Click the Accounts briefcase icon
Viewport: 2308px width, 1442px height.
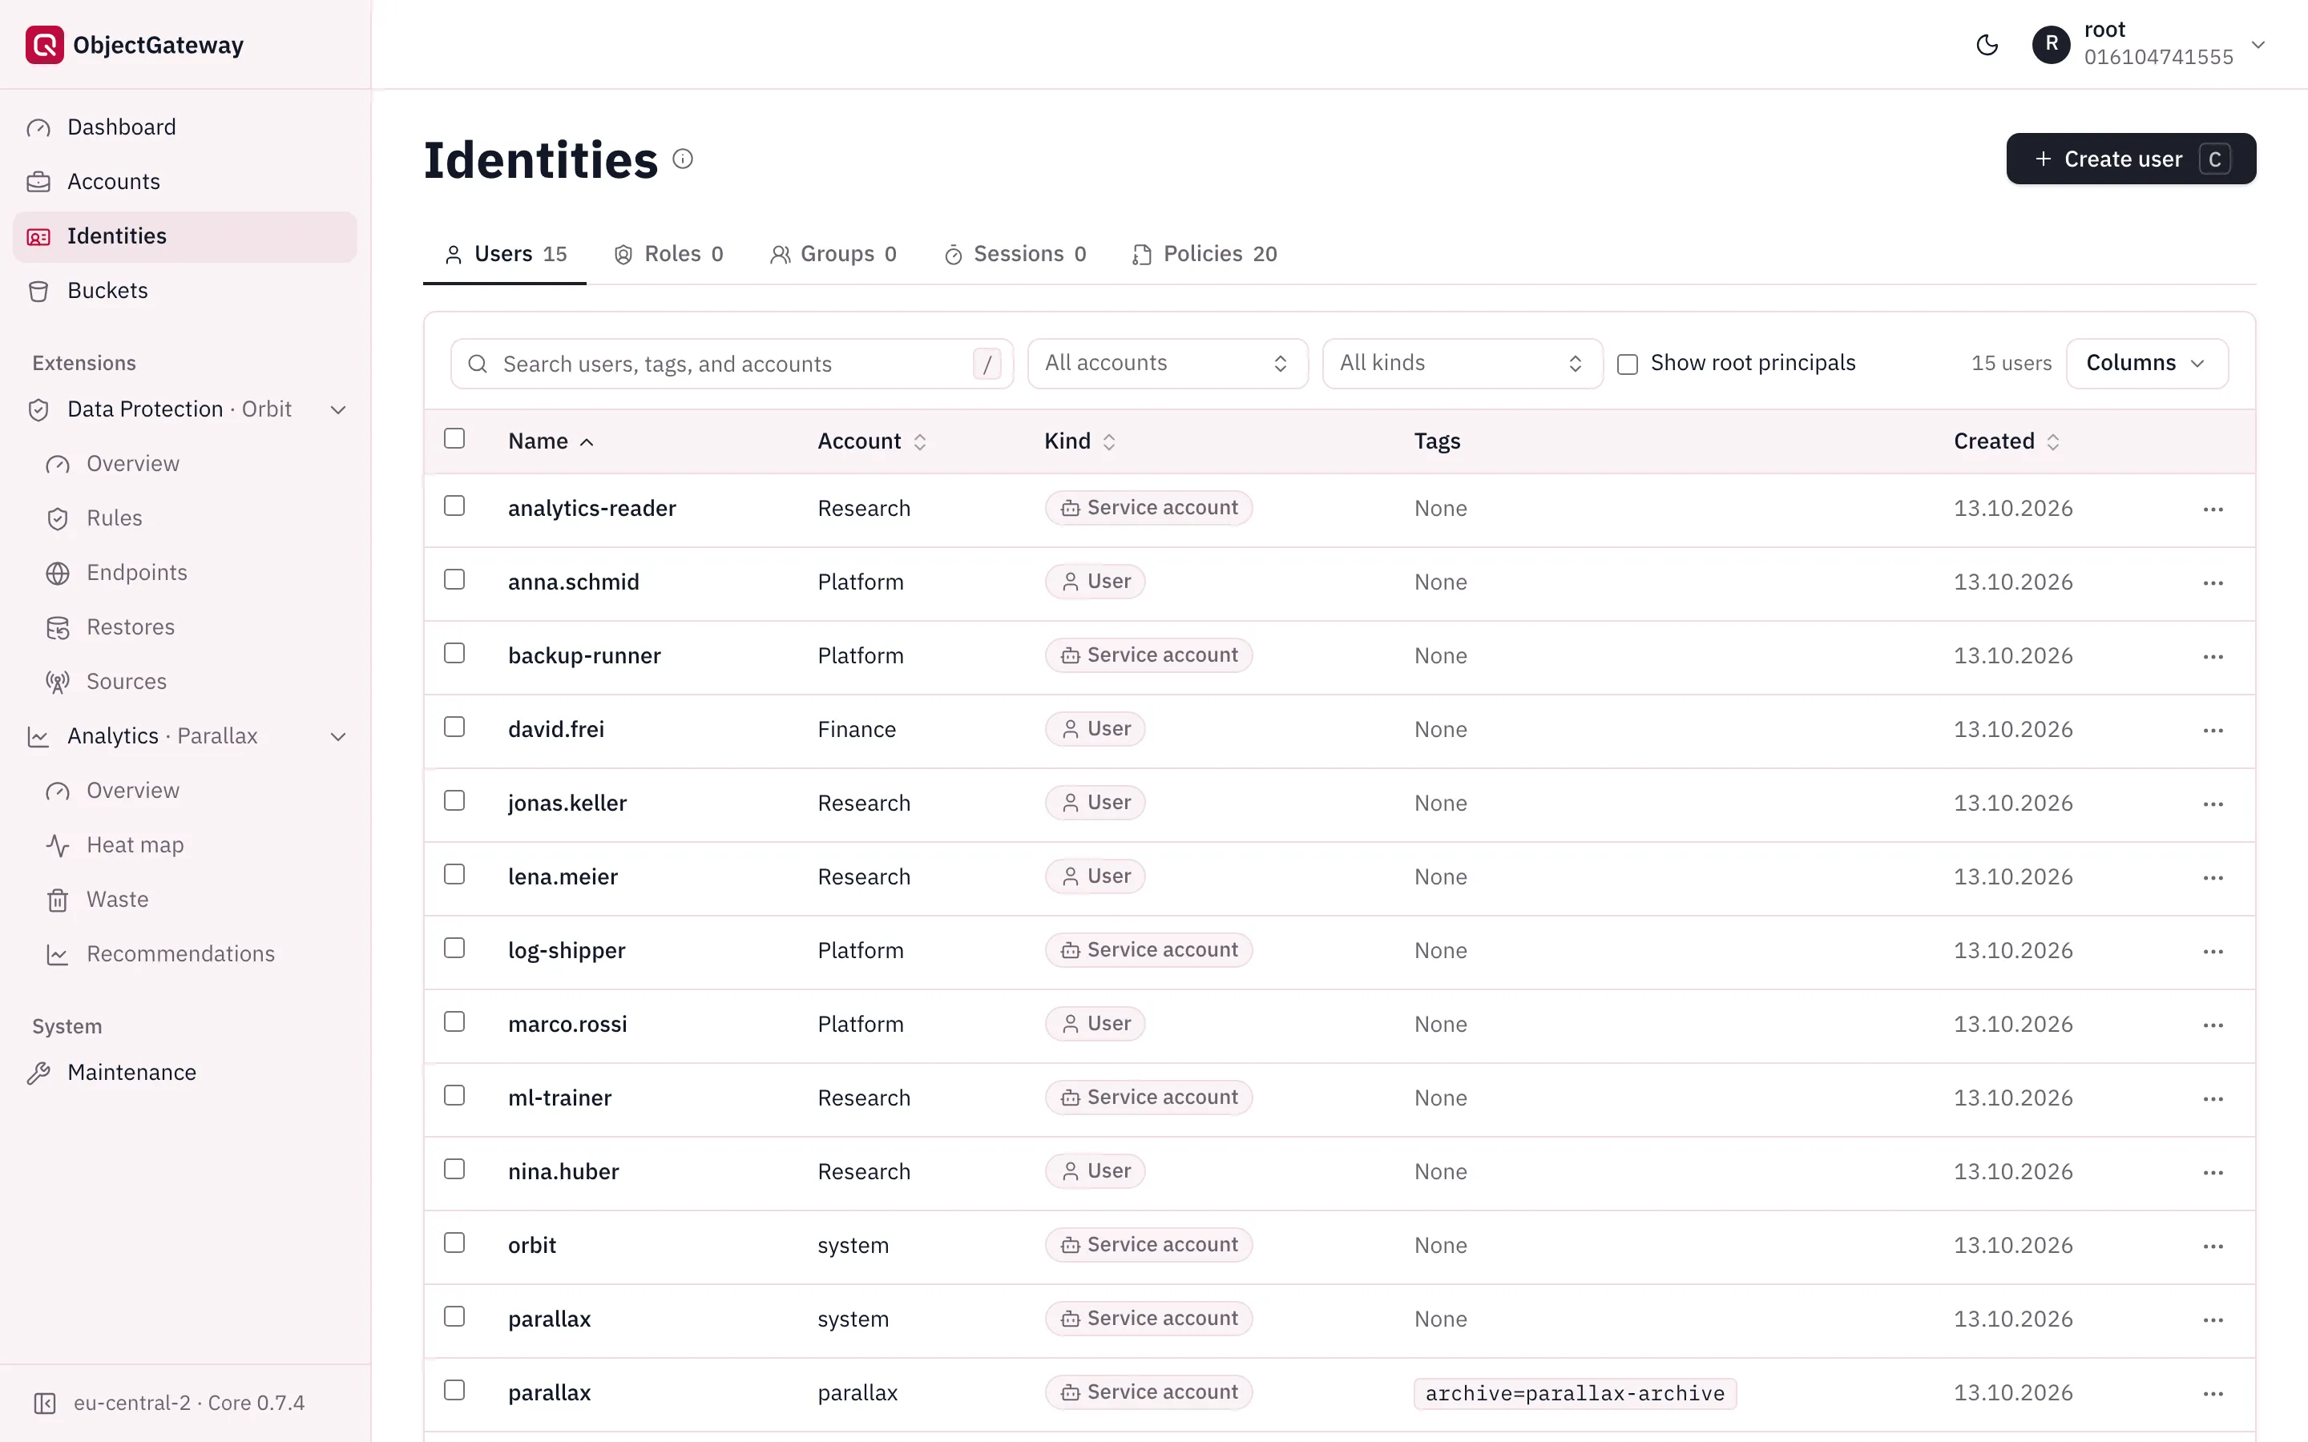click(38, 182)
